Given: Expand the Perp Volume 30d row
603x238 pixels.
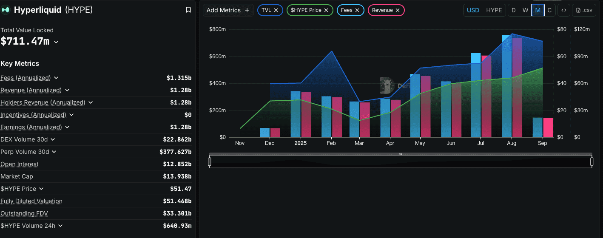Looking at the screenshot, I should [x=54, y=152].
